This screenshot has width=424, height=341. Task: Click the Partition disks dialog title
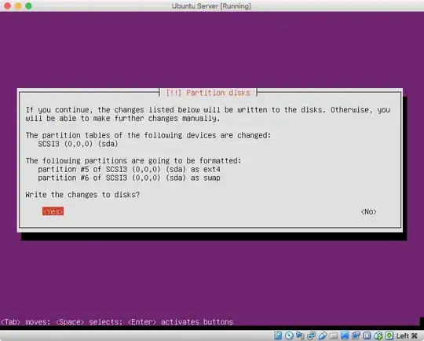[x=208, y=93]
